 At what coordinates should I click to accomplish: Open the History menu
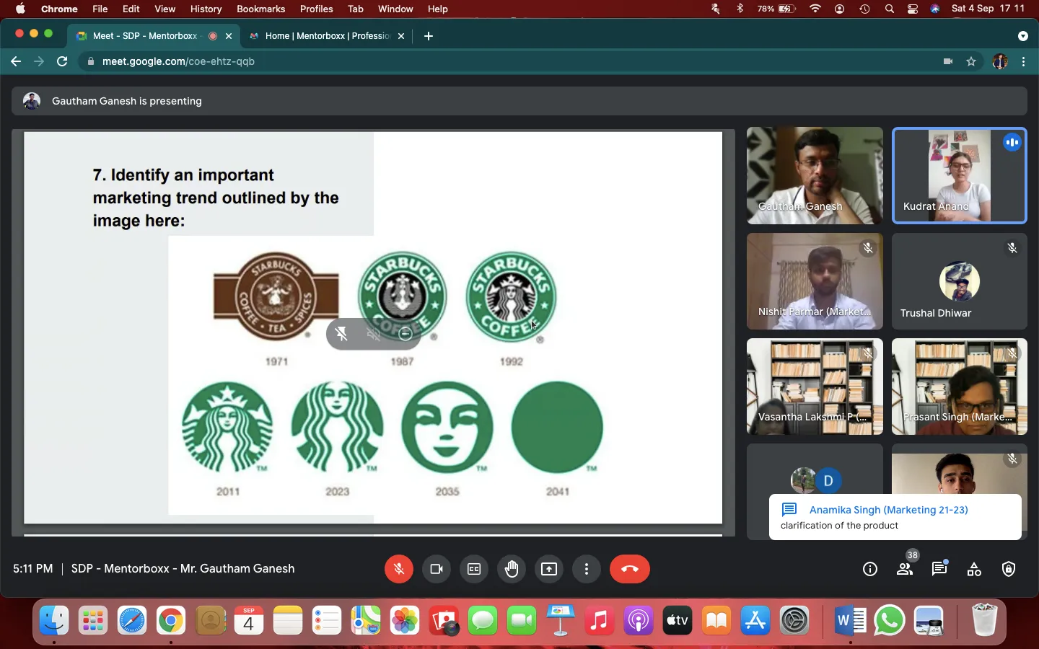point(206,9)
